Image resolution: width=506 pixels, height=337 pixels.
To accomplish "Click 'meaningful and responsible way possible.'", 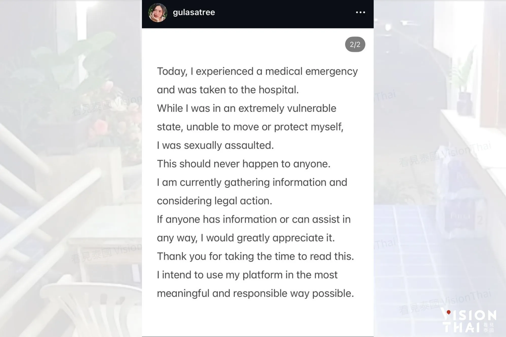I will 255,293.
